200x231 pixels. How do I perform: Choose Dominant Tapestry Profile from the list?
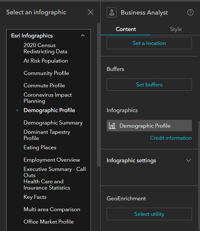[47, 135]
